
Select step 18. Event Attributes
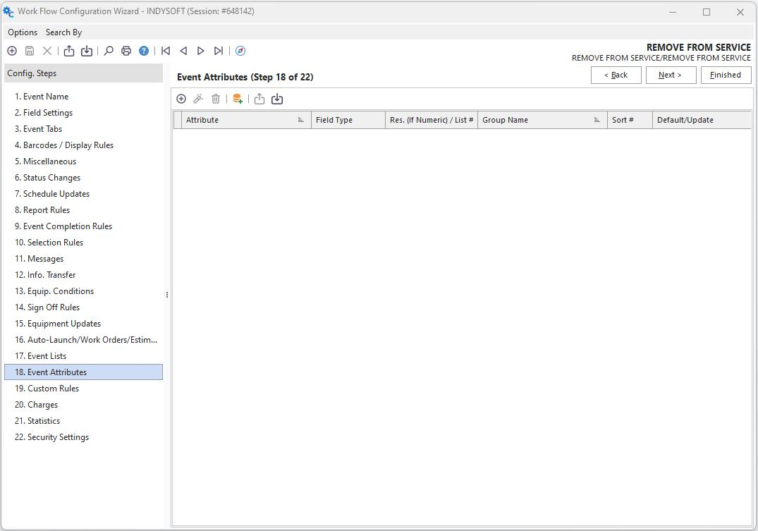(x=83, y=372)
